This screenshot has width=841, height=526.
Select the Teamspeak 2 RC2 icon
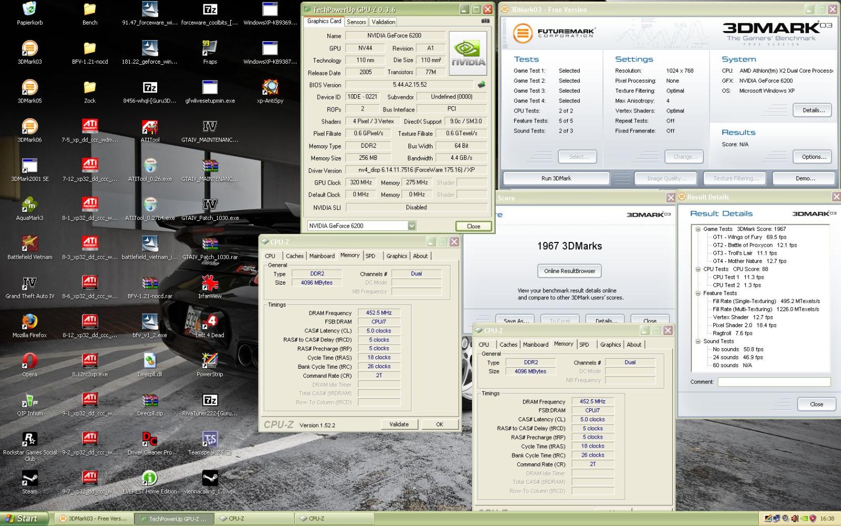click(210, 443)
